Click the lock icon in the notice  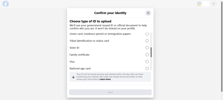(73, 77)
